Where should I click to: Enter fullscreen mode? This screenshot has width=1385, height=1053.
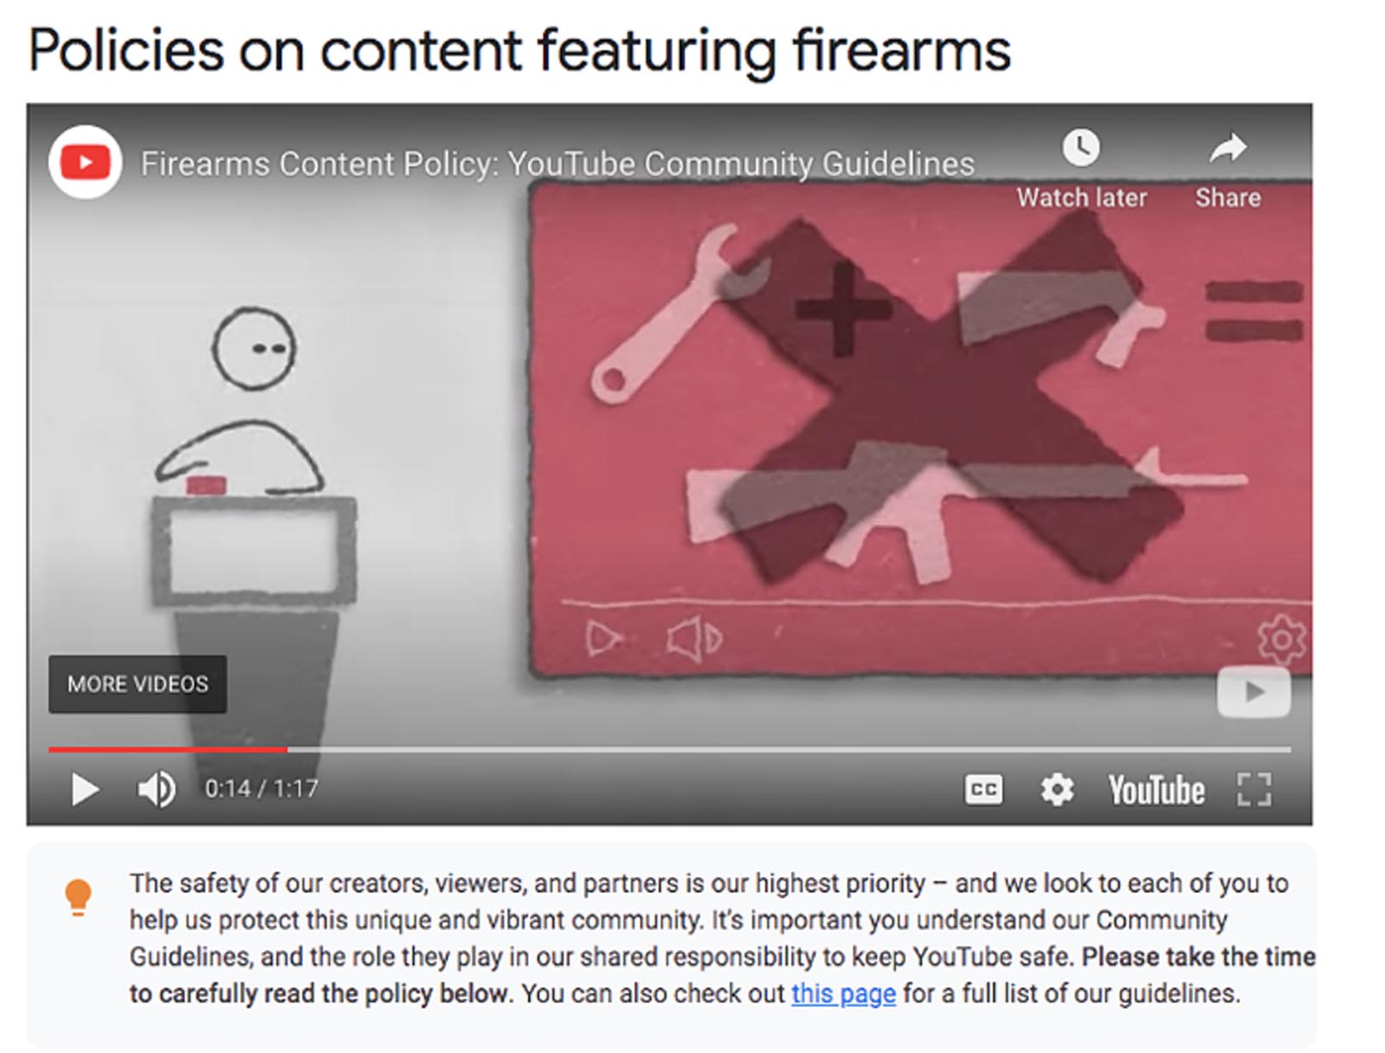(1253, 789)
